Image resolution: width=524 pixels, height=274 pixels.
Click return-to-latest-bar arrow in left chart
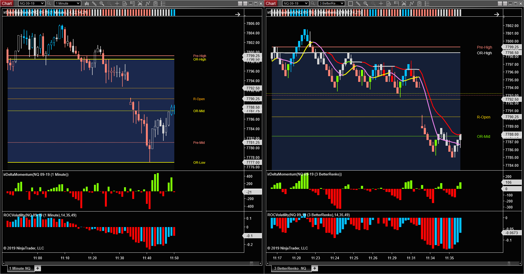click(238, 14)
